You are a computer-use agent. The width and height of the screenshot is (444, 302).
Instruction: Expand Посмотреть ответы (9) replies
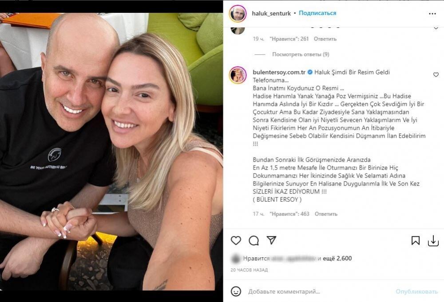pos(301,54)
